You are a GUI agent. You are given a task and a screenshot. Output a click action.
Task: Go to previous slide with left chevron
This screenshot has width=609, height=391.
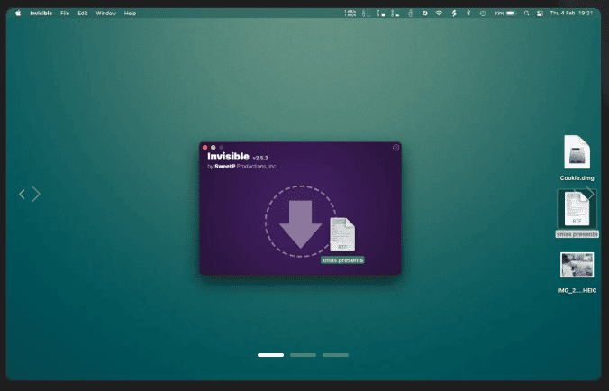[23, 194]
